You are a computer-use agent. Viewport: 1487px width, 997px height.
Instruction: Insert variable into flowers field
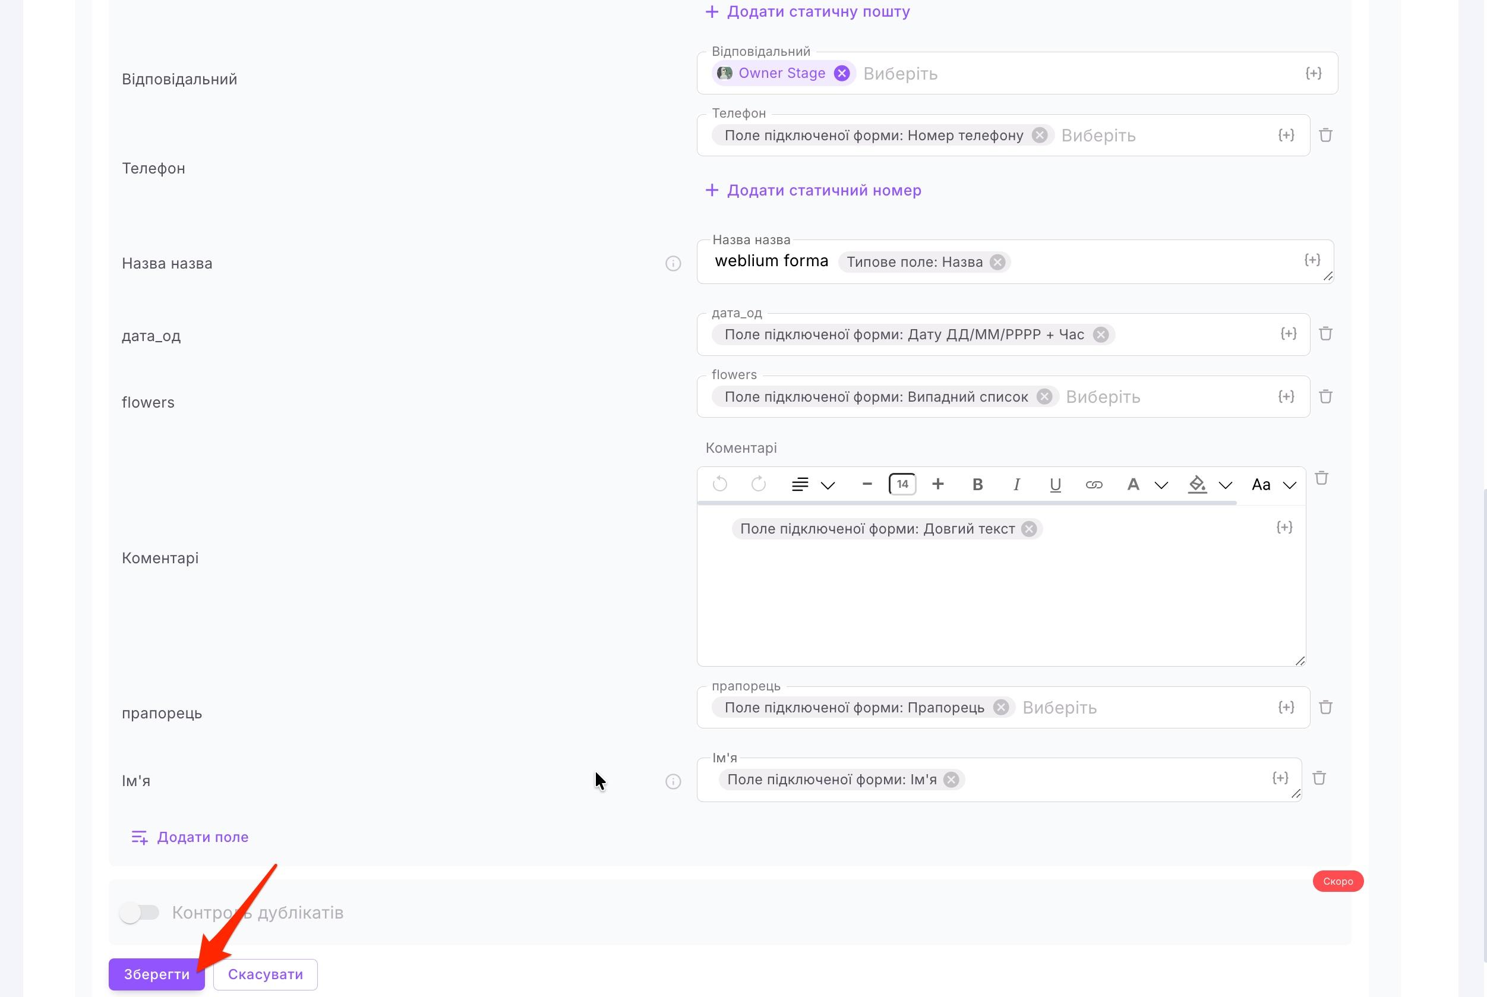pos(1286,397)
